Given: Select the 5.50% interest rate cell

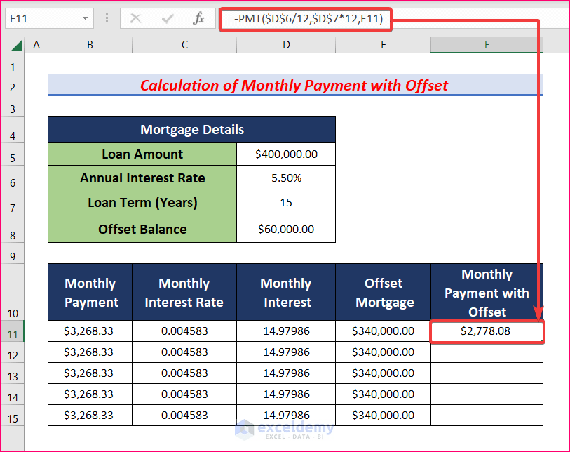Looking at the screenshot, I should click(285, 178).
